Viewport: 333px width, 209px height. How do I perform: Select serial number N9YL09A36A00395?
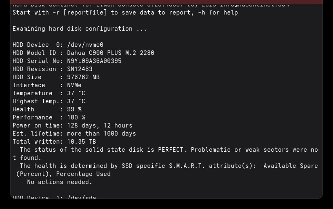[94, 61]
